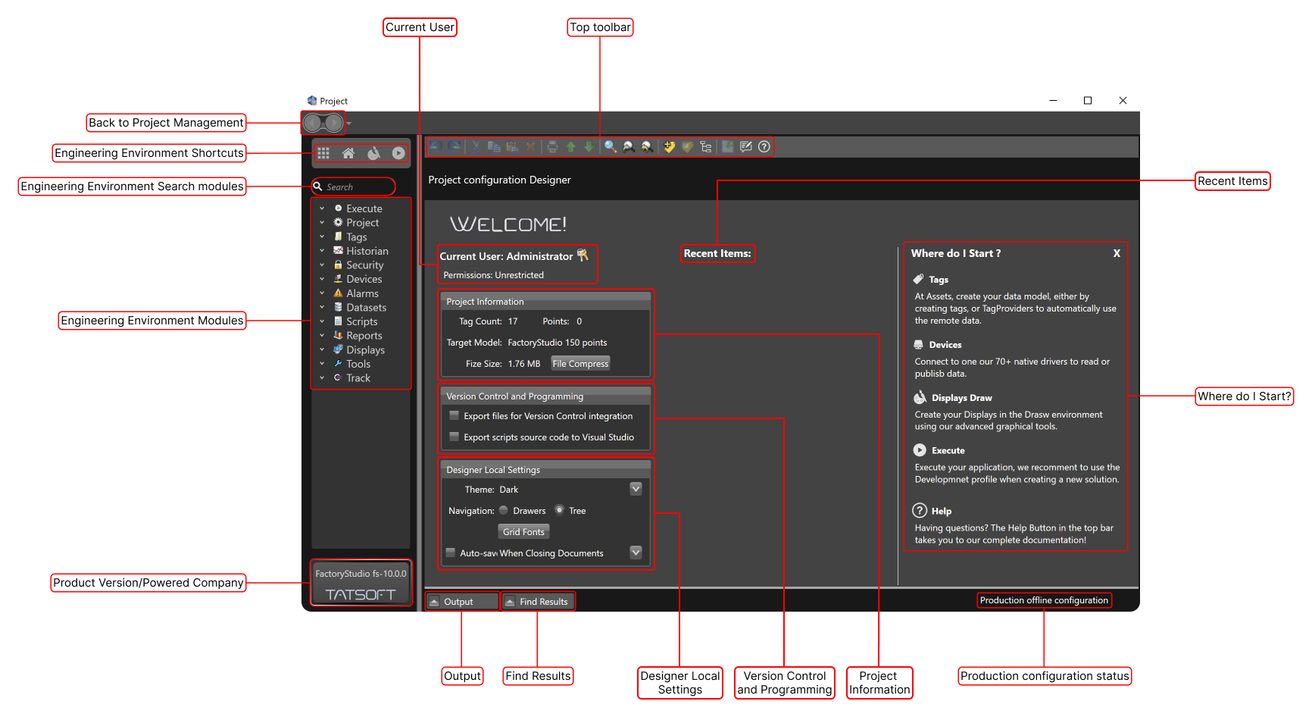Click the Home shortcut icon
Screen dimensions: 1312x717
[x=348, y=153]
